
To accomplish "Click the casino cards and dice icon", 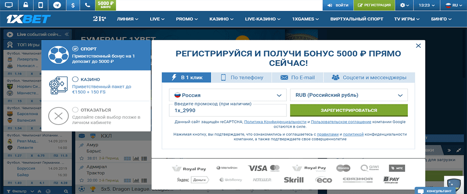I will point(58,85).
